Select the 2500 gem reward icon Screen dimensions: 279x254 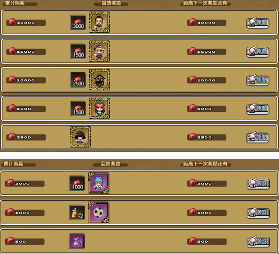pyautogui.click(x=78, y=80)
